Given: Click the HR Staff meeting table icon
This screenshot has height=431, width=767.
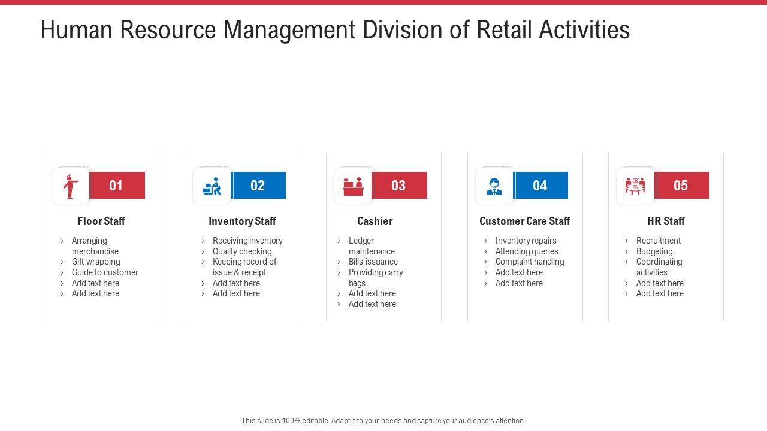Looking at the screenshot, I should 635,186.
